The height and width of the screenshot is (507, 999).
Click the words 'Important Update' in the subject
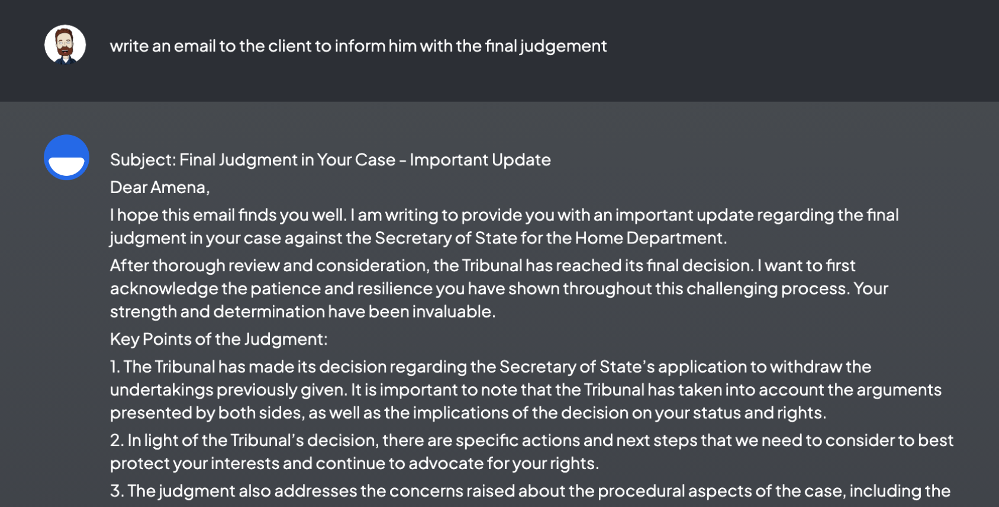(x=480, y=160)
